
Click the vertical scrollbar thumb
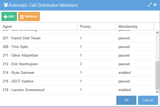click(157, 75)
